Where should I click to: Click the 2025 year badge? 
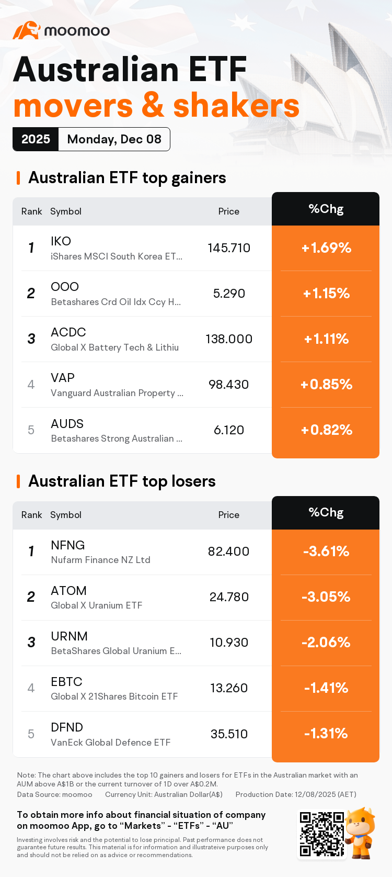(36, 139)
